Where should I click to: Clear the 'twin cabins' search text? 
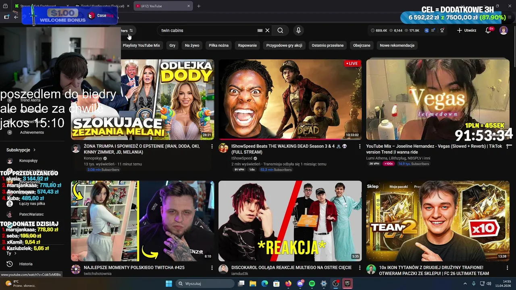(267, 30)
